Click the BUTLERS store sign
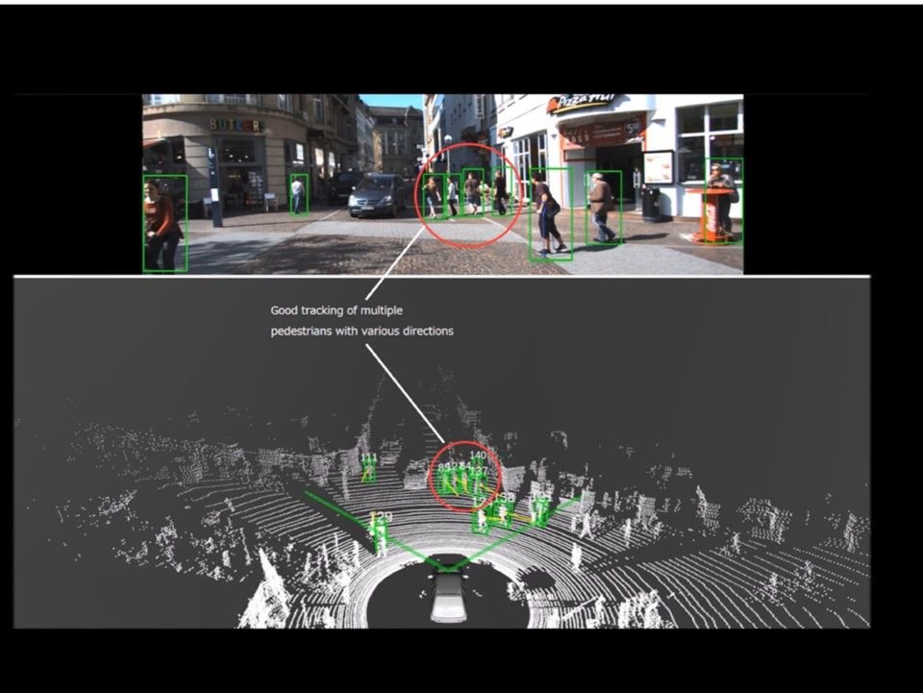The image size is (923, 693). 237,124
